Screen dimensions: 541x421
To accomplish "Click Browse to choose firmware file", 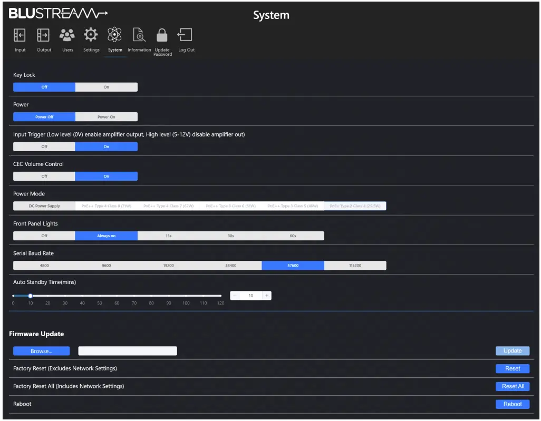I will pos(42,351).
